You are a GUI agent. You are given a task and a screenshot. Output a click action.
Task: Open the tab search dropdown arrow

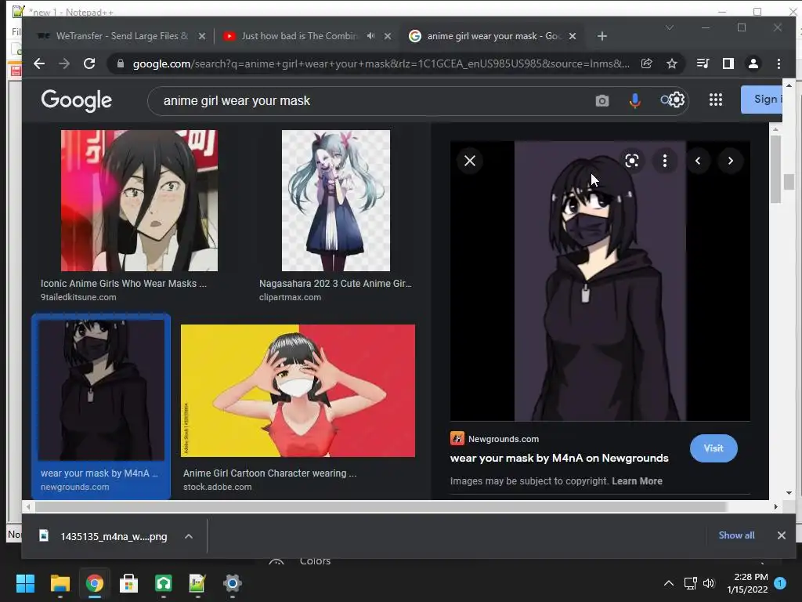pyautogui.click(x=669, y=27)
